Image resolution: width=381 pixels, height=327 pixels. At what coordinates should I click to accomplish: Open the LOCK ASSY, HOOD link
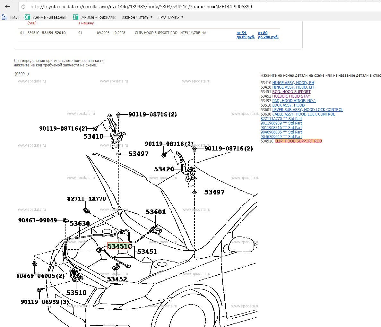coord(288,105)
